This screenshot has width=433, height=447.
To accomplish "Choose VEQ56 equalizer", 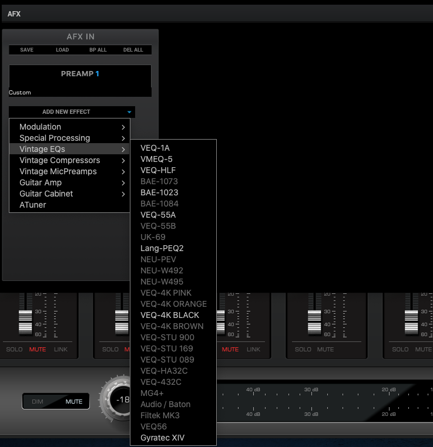I will tap(173, 426).
